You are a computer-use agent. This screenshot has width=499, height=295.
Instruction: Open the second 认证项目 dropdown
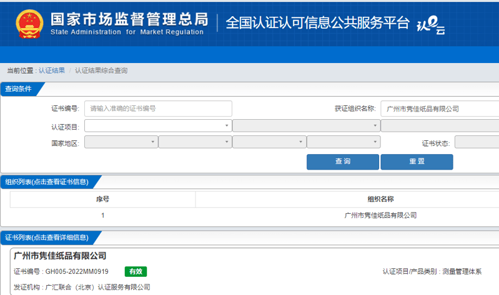pyautogui.click(x=307, y=125)
